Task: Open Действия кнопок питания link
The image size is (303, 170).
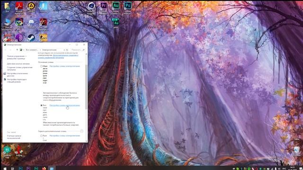Action: tap(18, 64)
